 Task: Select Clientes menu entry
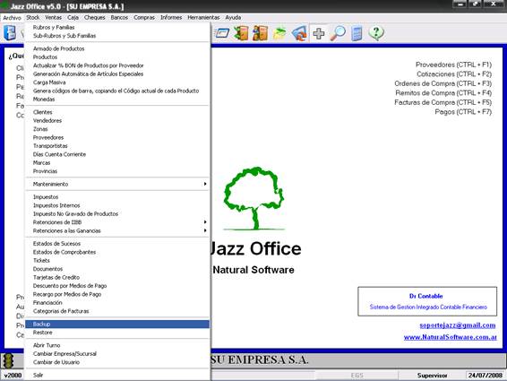point(117,112)
